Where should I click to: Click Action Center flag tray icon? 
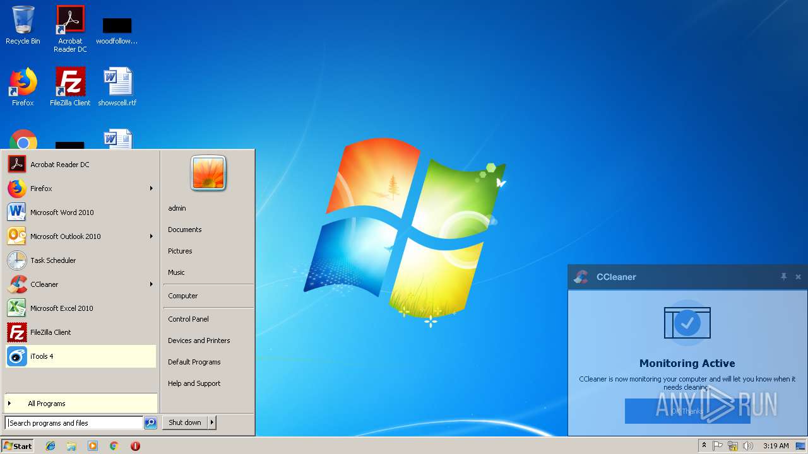718,446
